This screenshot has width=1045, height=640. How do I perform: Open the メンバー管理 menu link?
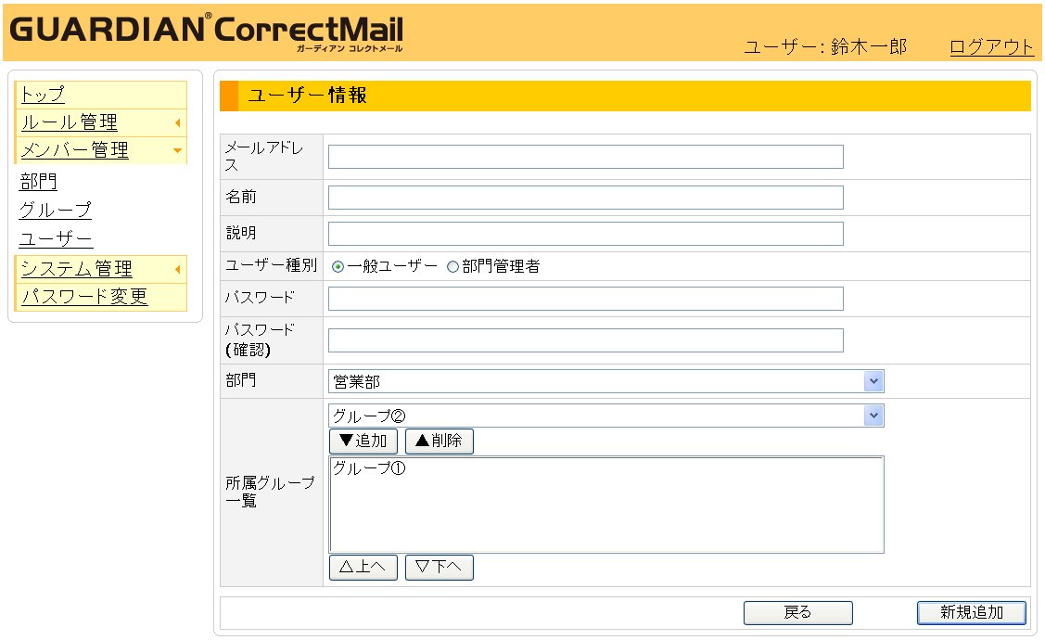click(74, 150)
